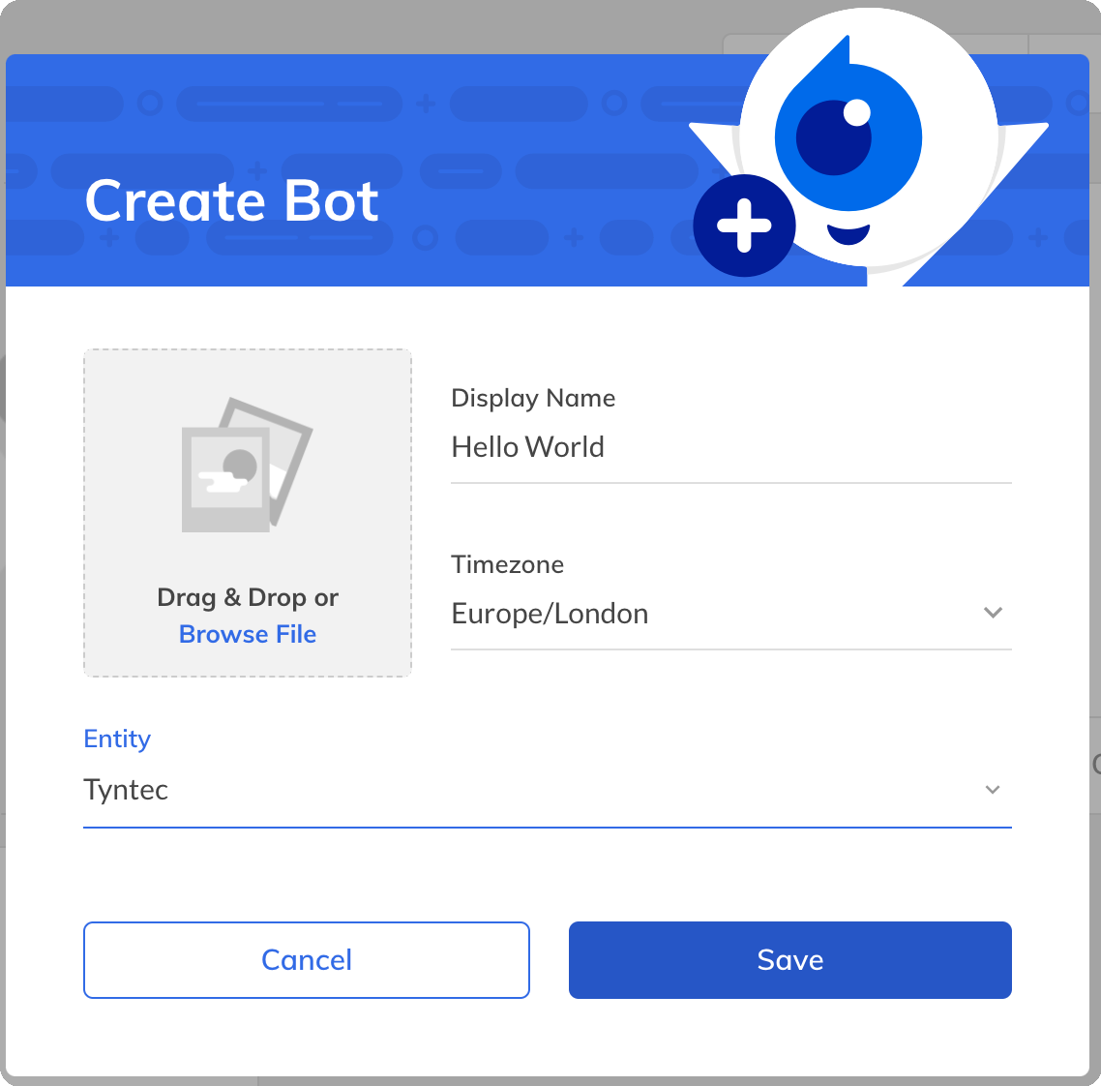This screenshot has height=1086, width=1101.
Task: Click the image placeholder photo icon
Action: point(247,465)
